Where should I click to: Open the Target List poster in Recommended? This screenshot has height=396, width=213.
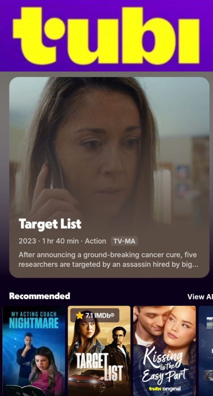tap(99, 351)
